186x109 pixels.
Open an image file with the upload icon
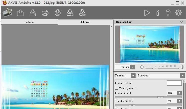20,13
